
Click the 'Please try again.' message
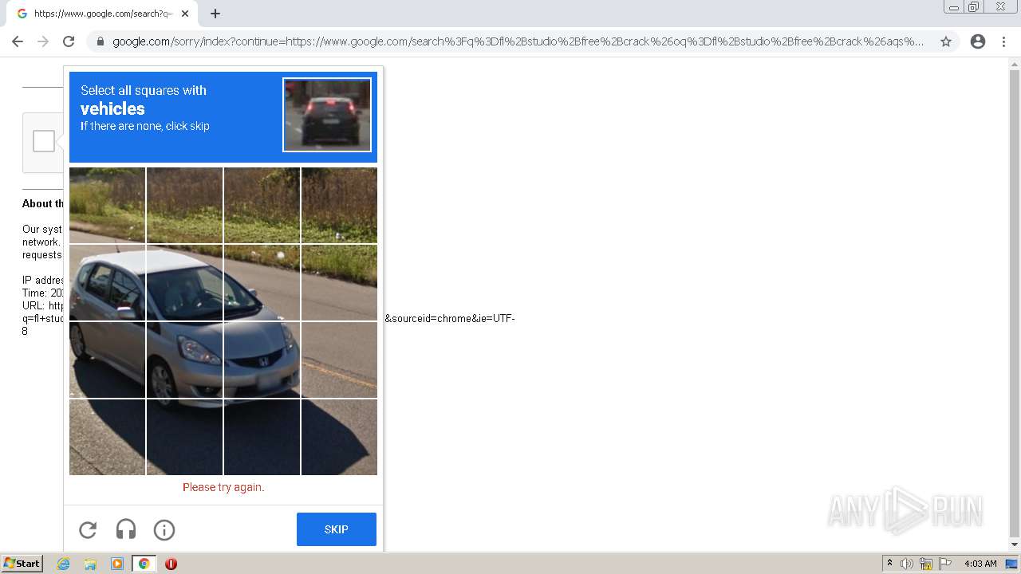(x=223, y=487)
